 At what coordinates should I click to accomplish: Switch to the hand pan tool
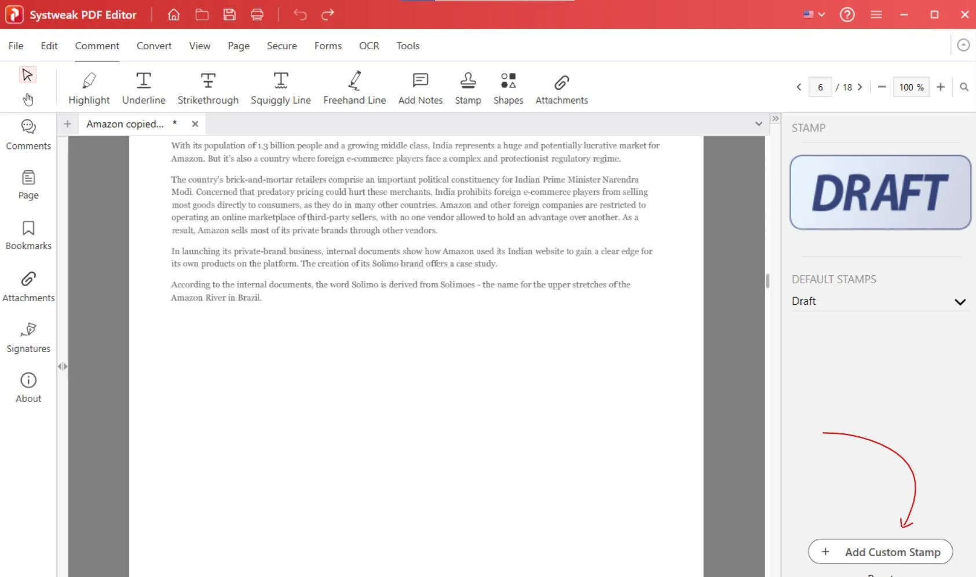coord(28,100)
